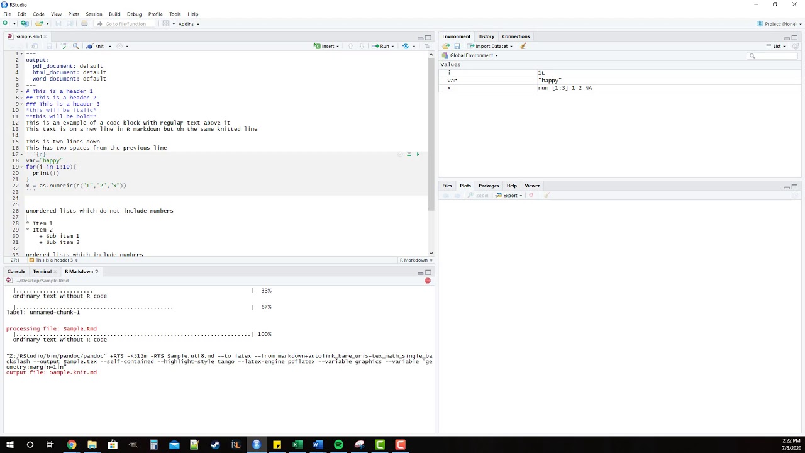Open the chunk options gear icon
Image resolution: width=805 pixels, height=453 pixels.
click(400, 154)
